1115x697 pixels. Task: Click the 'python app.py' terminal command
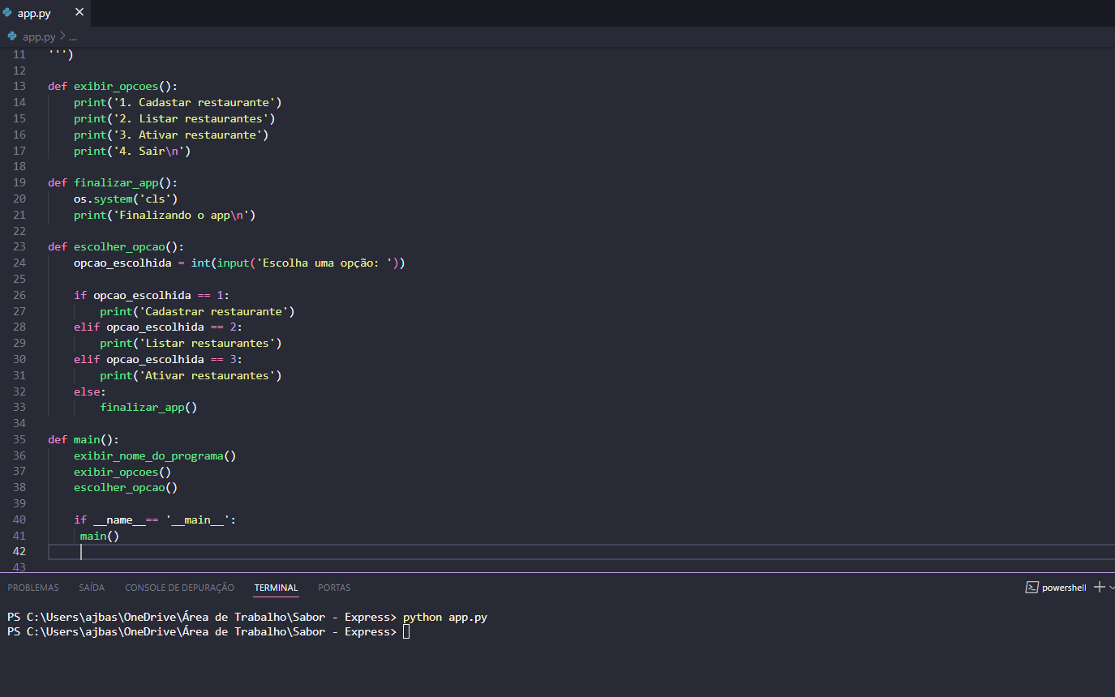(x=445, y=617)
